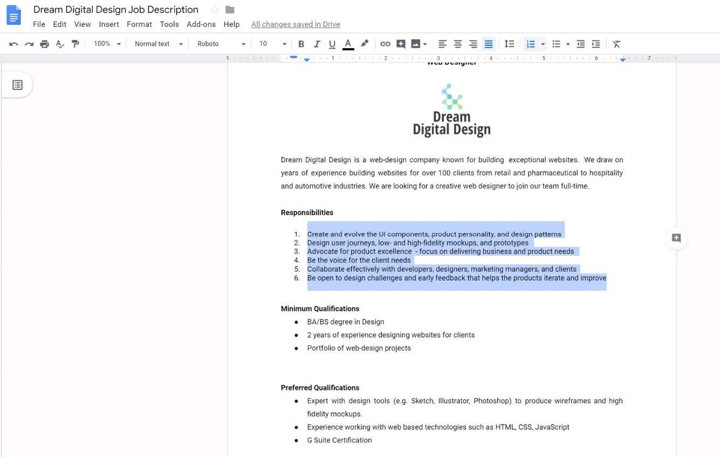
Task: Click the bullet 'G Suite Certification'
Action: [x=339, y=440]
